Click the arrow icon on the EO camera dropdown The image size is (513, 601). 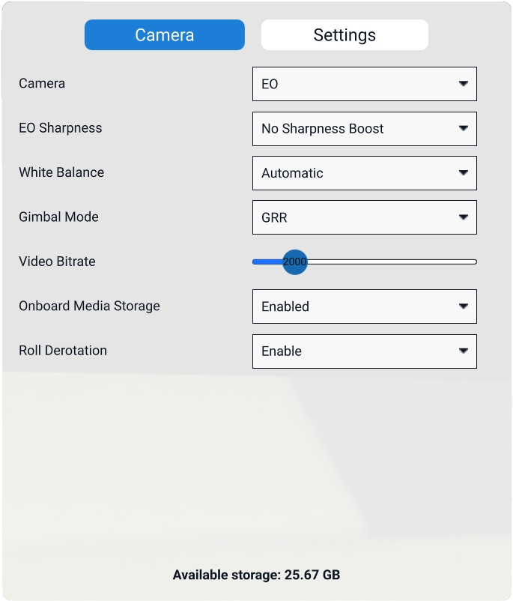click(464, 84)
